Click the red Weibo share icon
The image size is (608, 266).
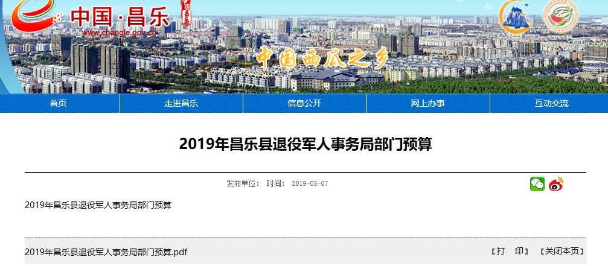[x=555, y=184]
